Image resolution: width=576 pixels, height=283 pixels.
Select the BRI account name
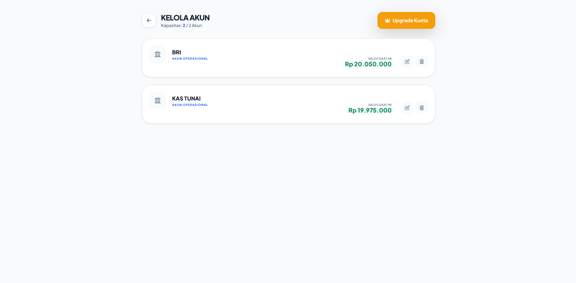pos(177,53)
